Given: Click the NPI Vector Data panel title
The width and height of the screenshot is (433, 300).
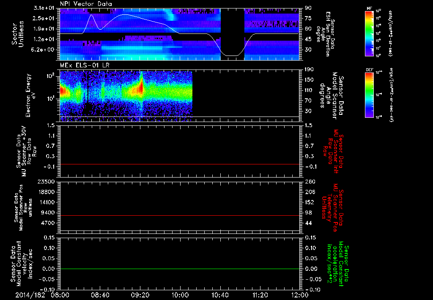Looking at the screenshot, I should coord(86,4).
